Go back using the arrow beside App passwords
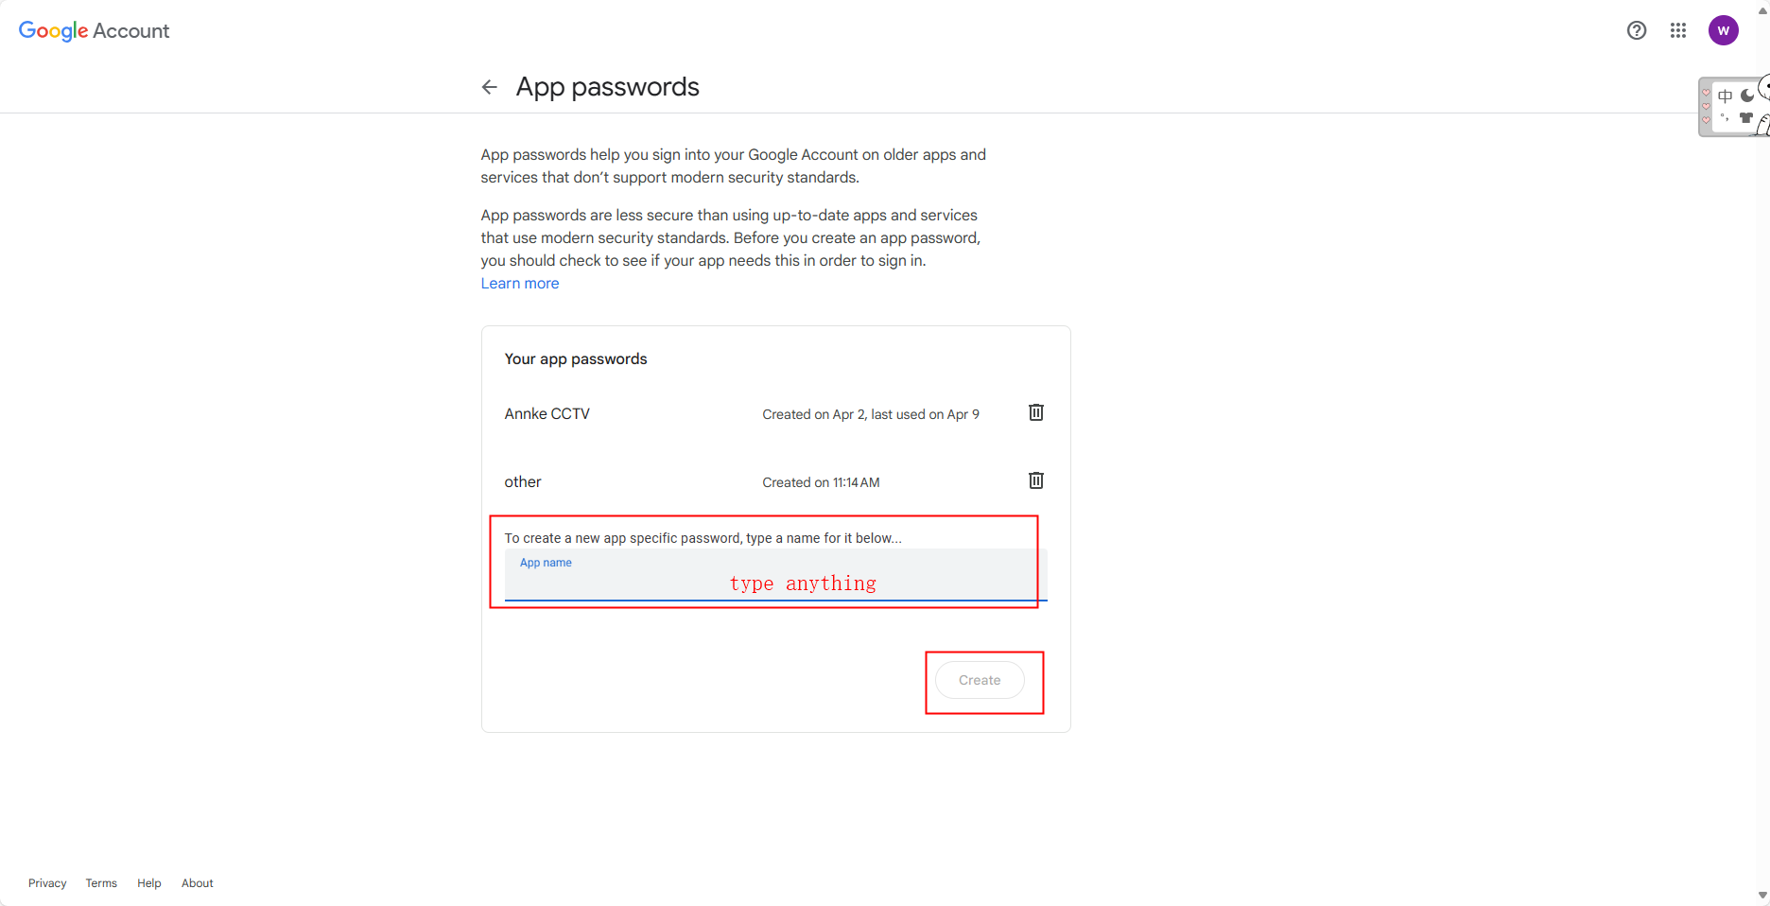Image resolution: width=1770 pixels, height=906 pixels. [489, 87]
